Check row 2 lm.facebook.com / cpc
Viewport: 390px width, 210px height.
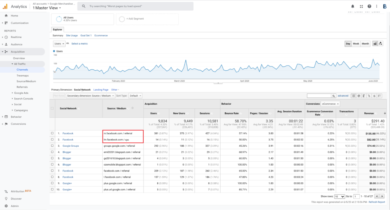point(52,139)
